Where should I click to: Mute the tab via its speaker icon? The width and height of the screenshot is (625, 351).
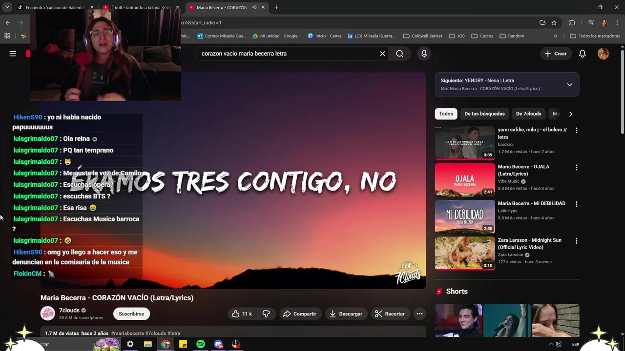click(x=254, y=7)
